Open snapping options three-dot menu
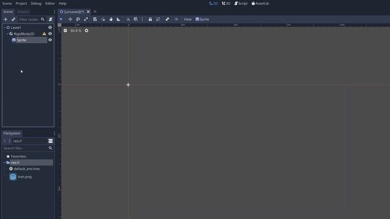The height and width of the screenshot is (219, 390). pos(142,19)
